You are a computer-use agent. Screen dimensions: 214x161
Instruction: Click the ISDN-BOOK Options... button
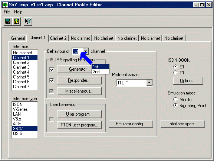[x=188, y=81]
